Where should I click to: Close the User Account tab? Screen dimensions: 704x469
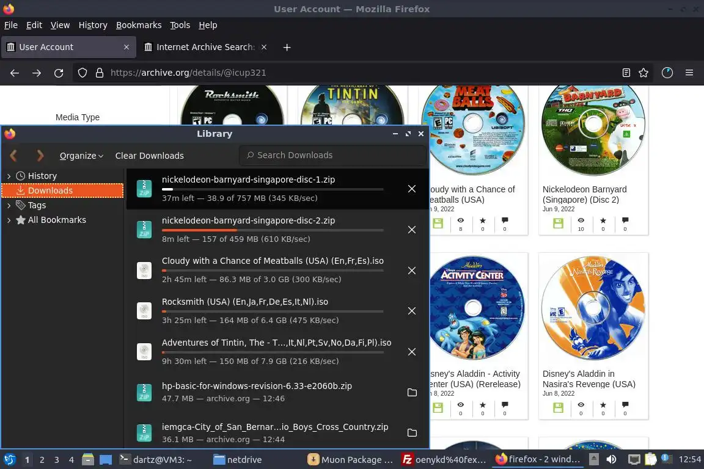click(127, 47)
